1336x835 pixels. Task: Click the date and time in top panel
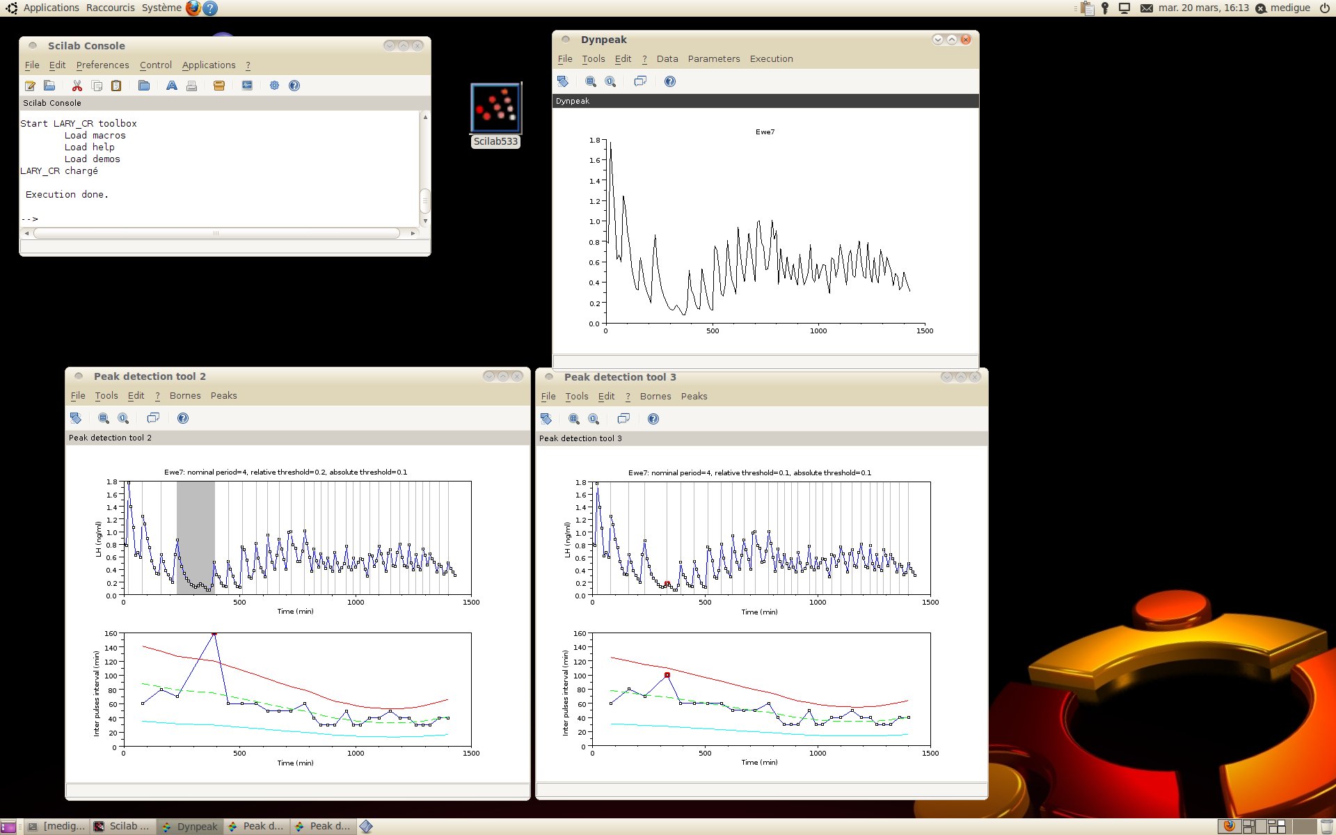click(1204, 8)
